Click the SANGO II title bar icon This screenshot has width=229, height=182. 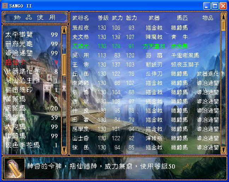click(5, 6)
